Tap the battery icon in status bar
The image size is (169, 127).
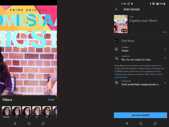click(164, 4)
